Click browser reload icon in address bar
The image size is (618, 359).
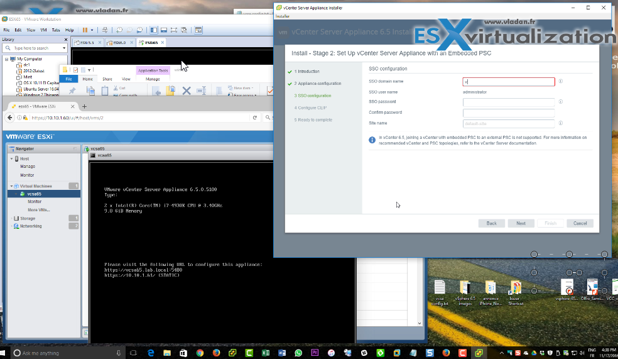254,118
